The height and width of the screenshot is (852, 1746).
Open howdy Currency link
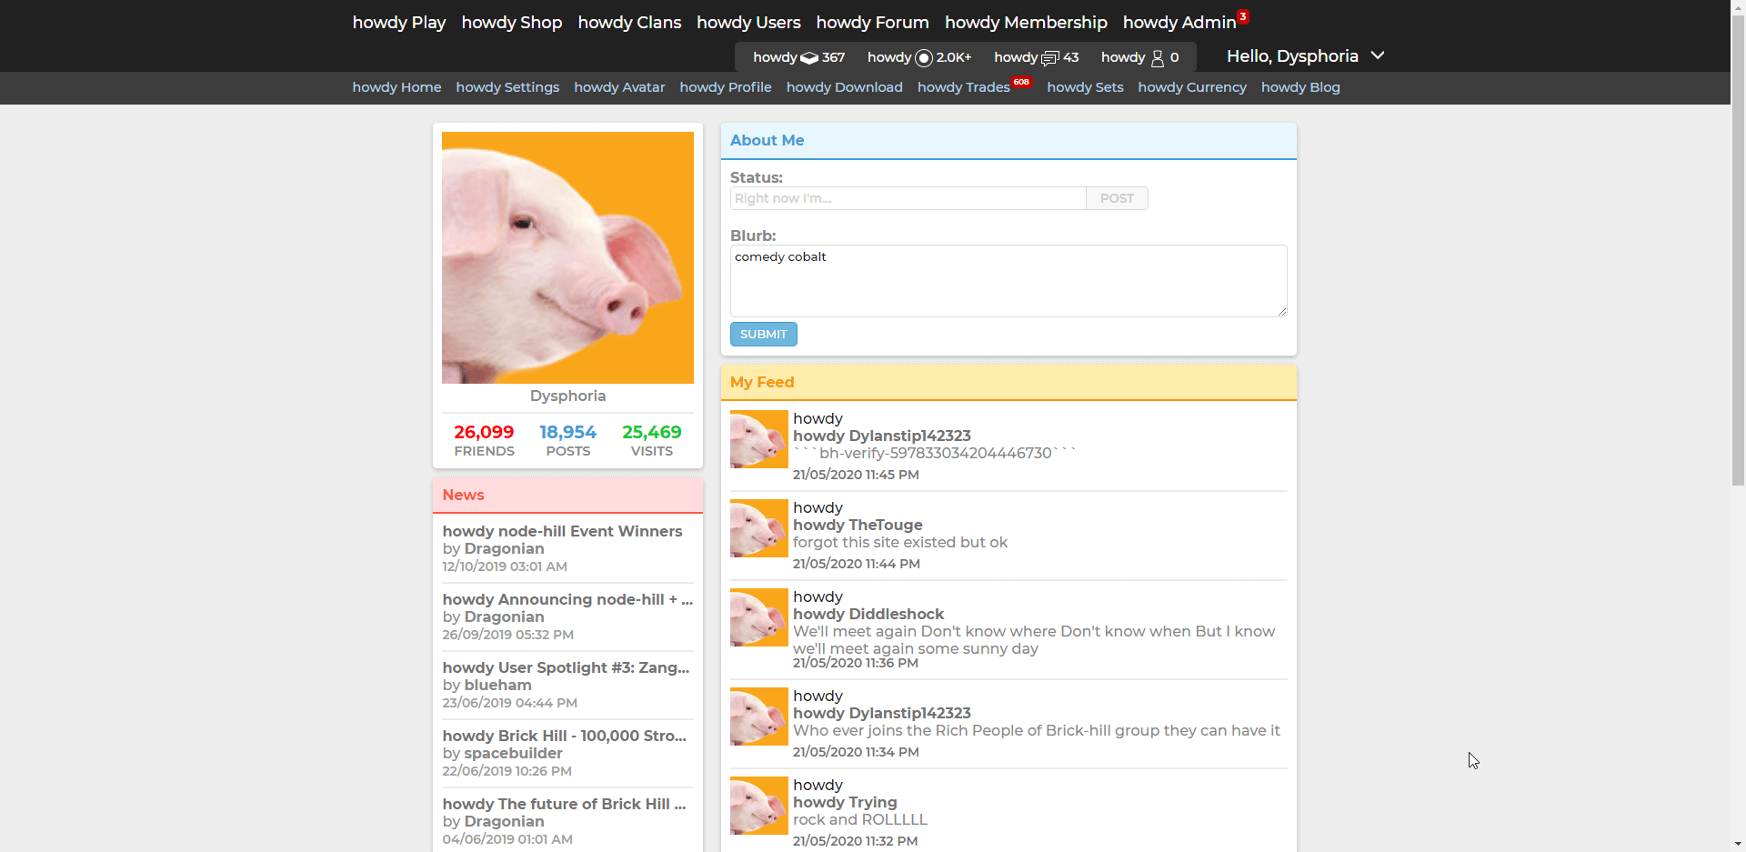(1192, 87)
